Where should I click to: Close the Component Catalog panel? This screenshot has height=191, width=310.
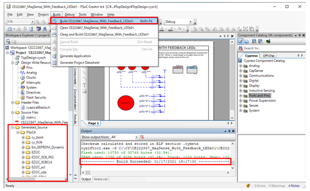tap(303, 35)
